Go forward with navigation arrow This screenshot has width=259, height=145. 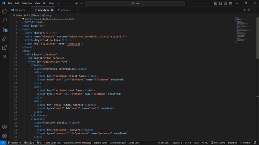pyautogui.click(x=82, y=3)
